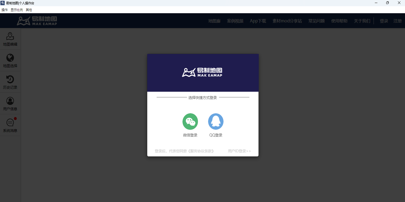The image size is (405, 202).
Task: Open 素材mod分享站 navigation item
Action: click(287, 21)
